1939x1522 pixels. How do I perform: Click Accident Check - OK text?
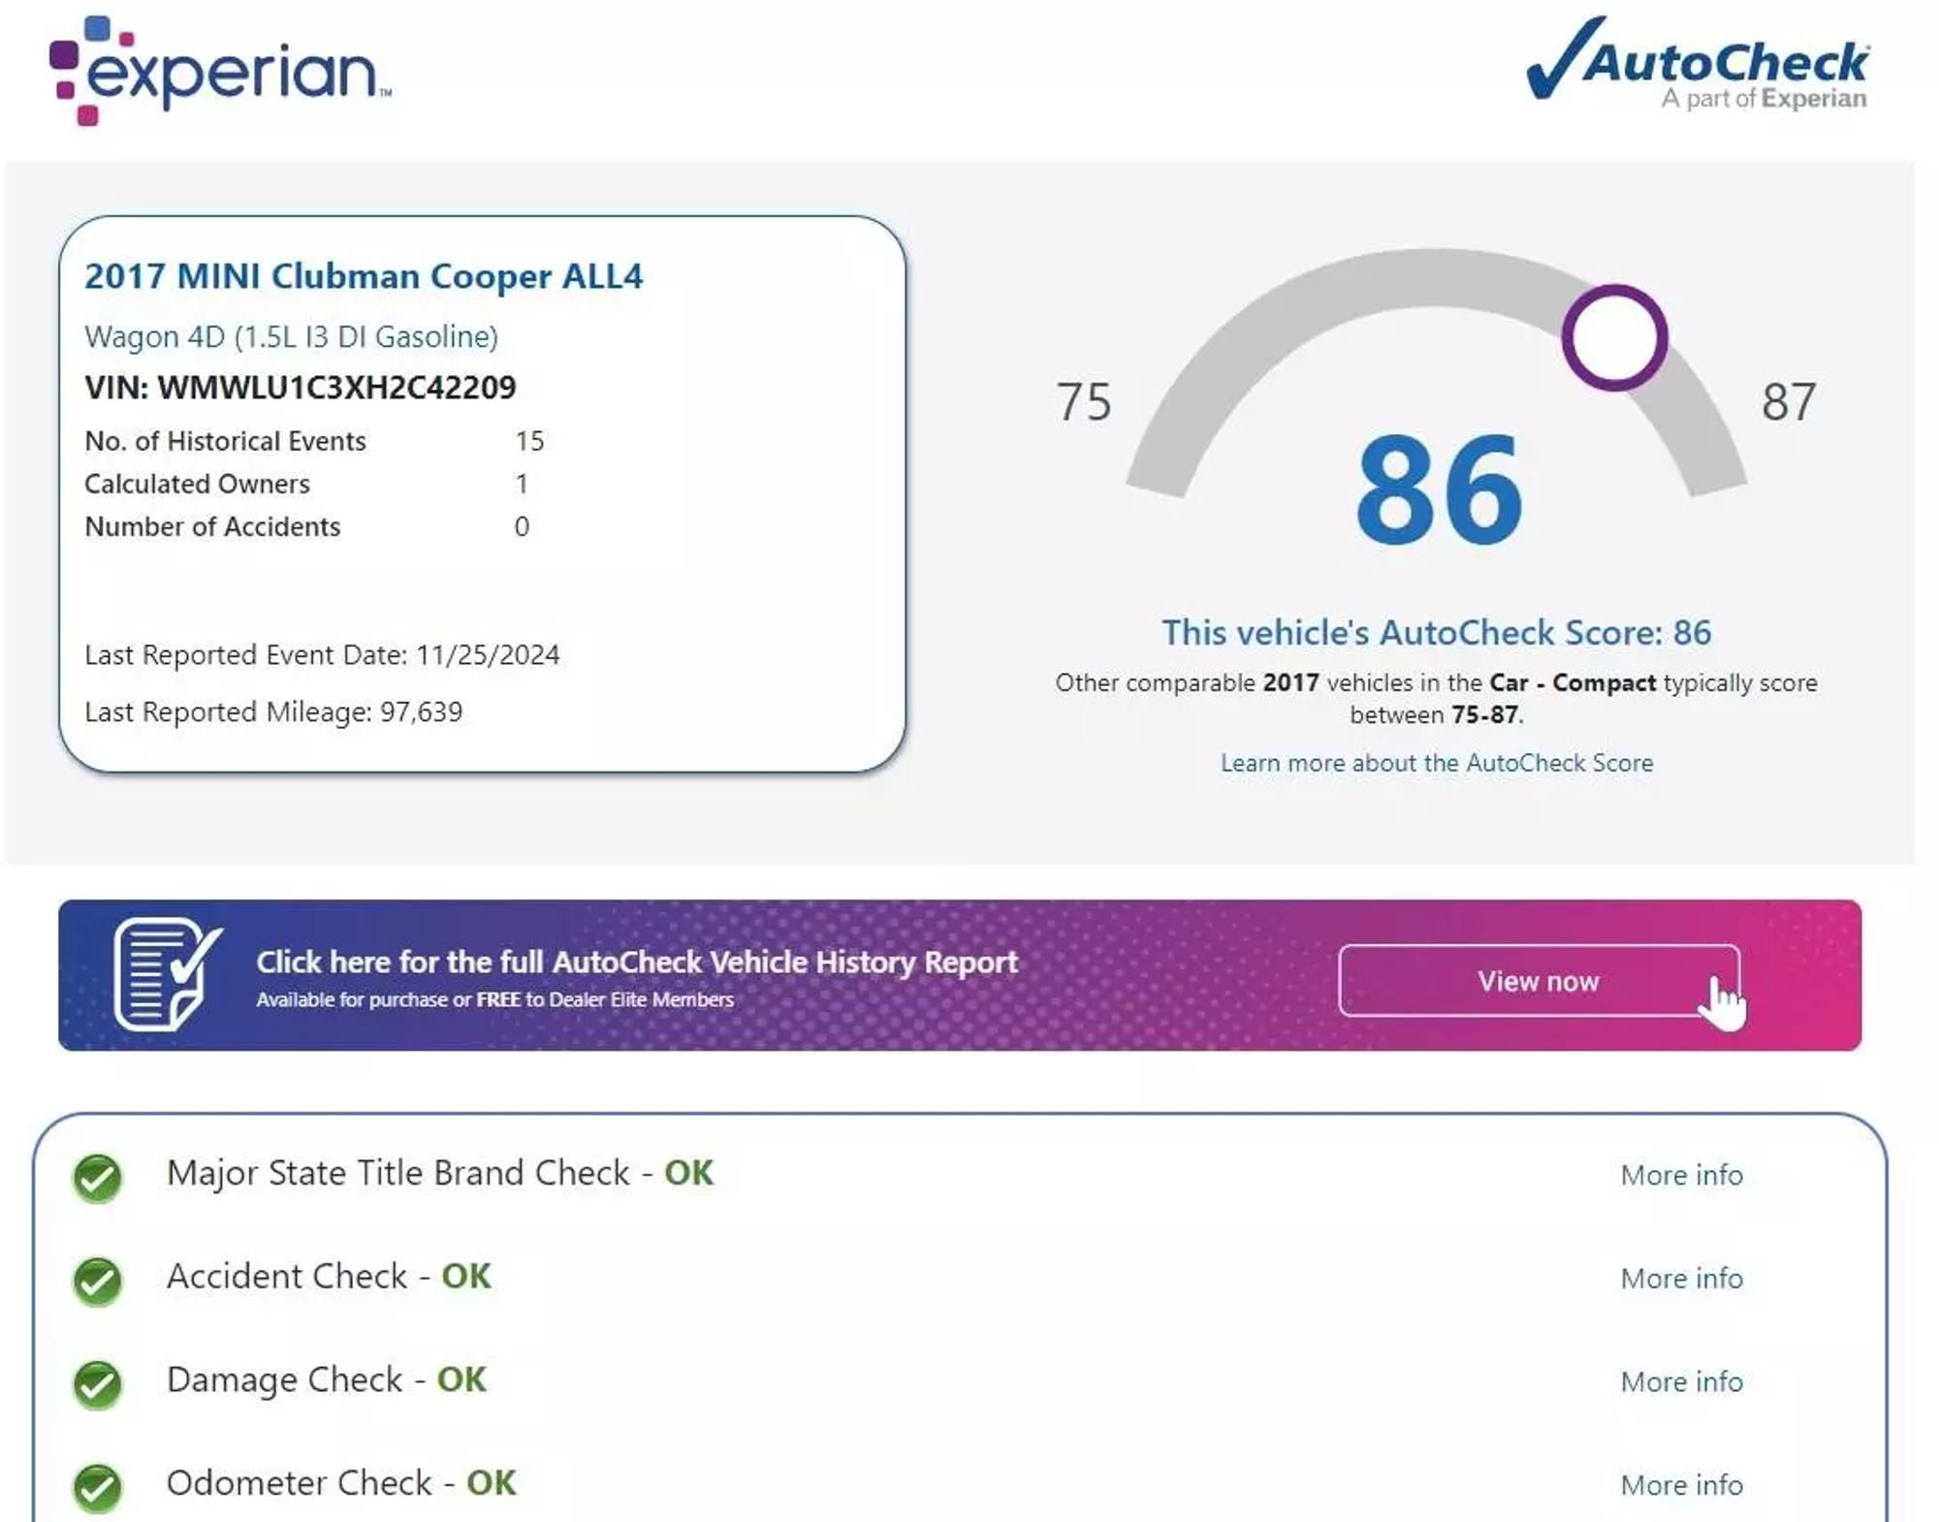click(329, 1277)
